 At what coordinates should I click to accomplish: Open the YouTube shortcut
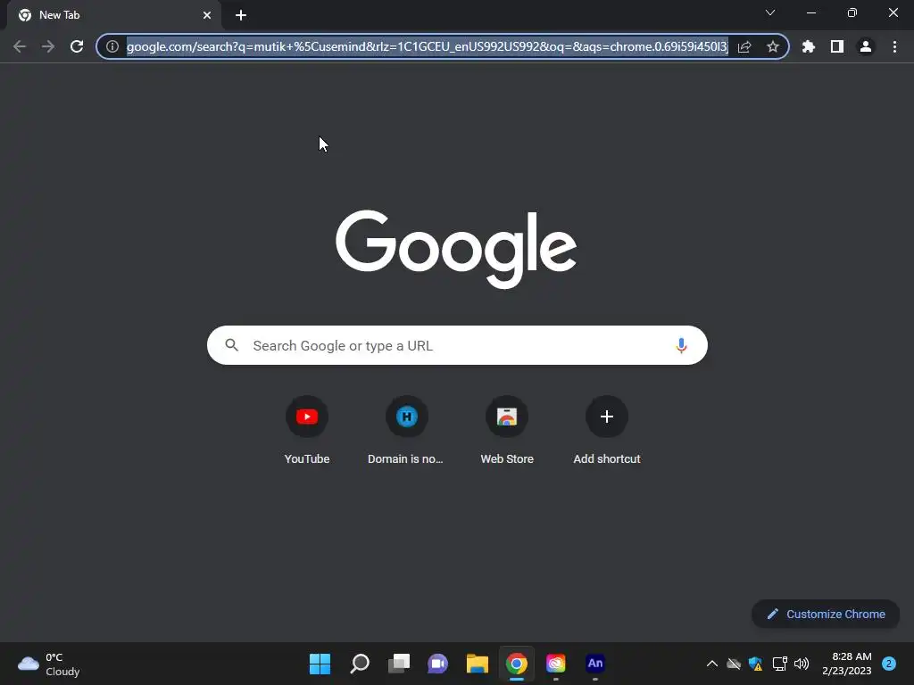307,430
